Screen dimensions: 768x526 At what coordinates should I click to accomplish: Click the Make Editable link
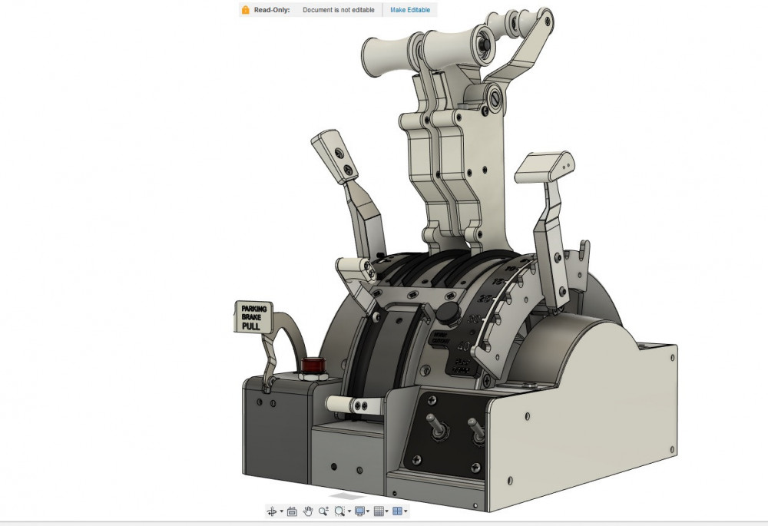(x=410, y=10)
